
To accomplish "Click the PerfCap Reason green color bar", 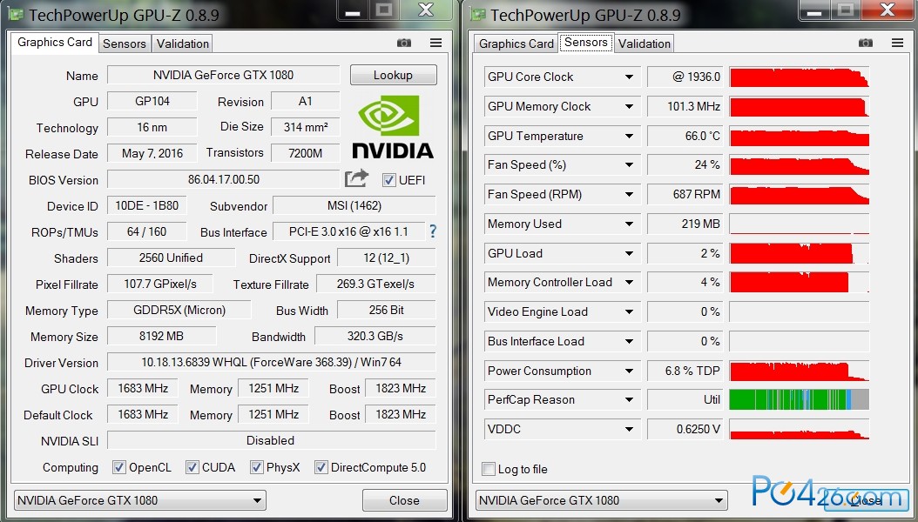I will click(800, 400).
